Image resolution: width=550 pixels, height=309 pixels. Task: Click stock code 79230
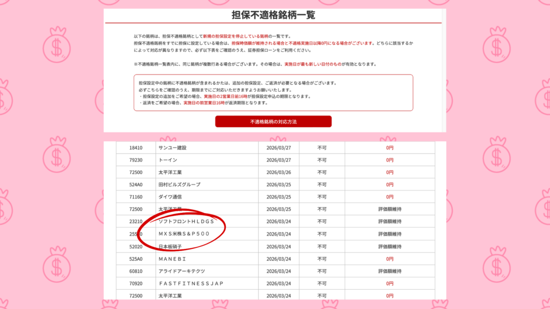[136, 160]
